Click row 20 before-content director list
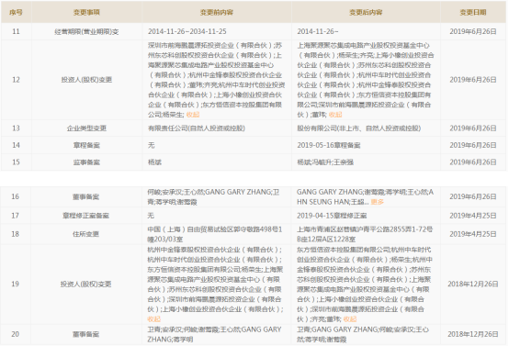509x346 pixels. point(214,334)
